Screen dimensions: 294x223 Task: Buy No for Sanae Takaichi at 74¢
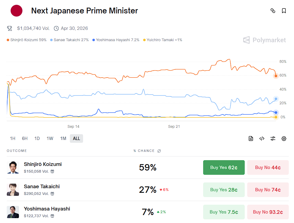(268, 190)
